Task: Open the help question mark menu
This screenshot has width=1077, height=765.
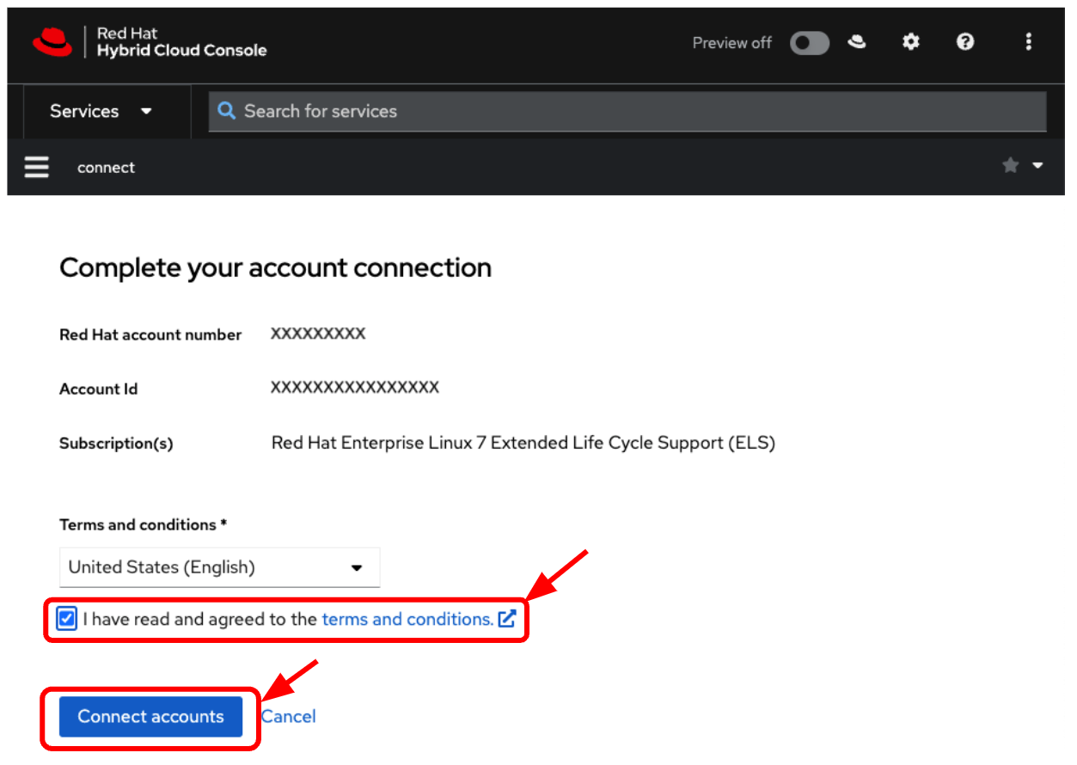Action: point(965,42)
